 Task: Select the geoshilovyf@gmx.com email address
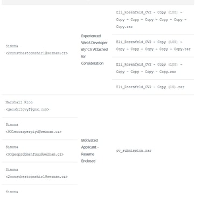[x=27, y=109]
